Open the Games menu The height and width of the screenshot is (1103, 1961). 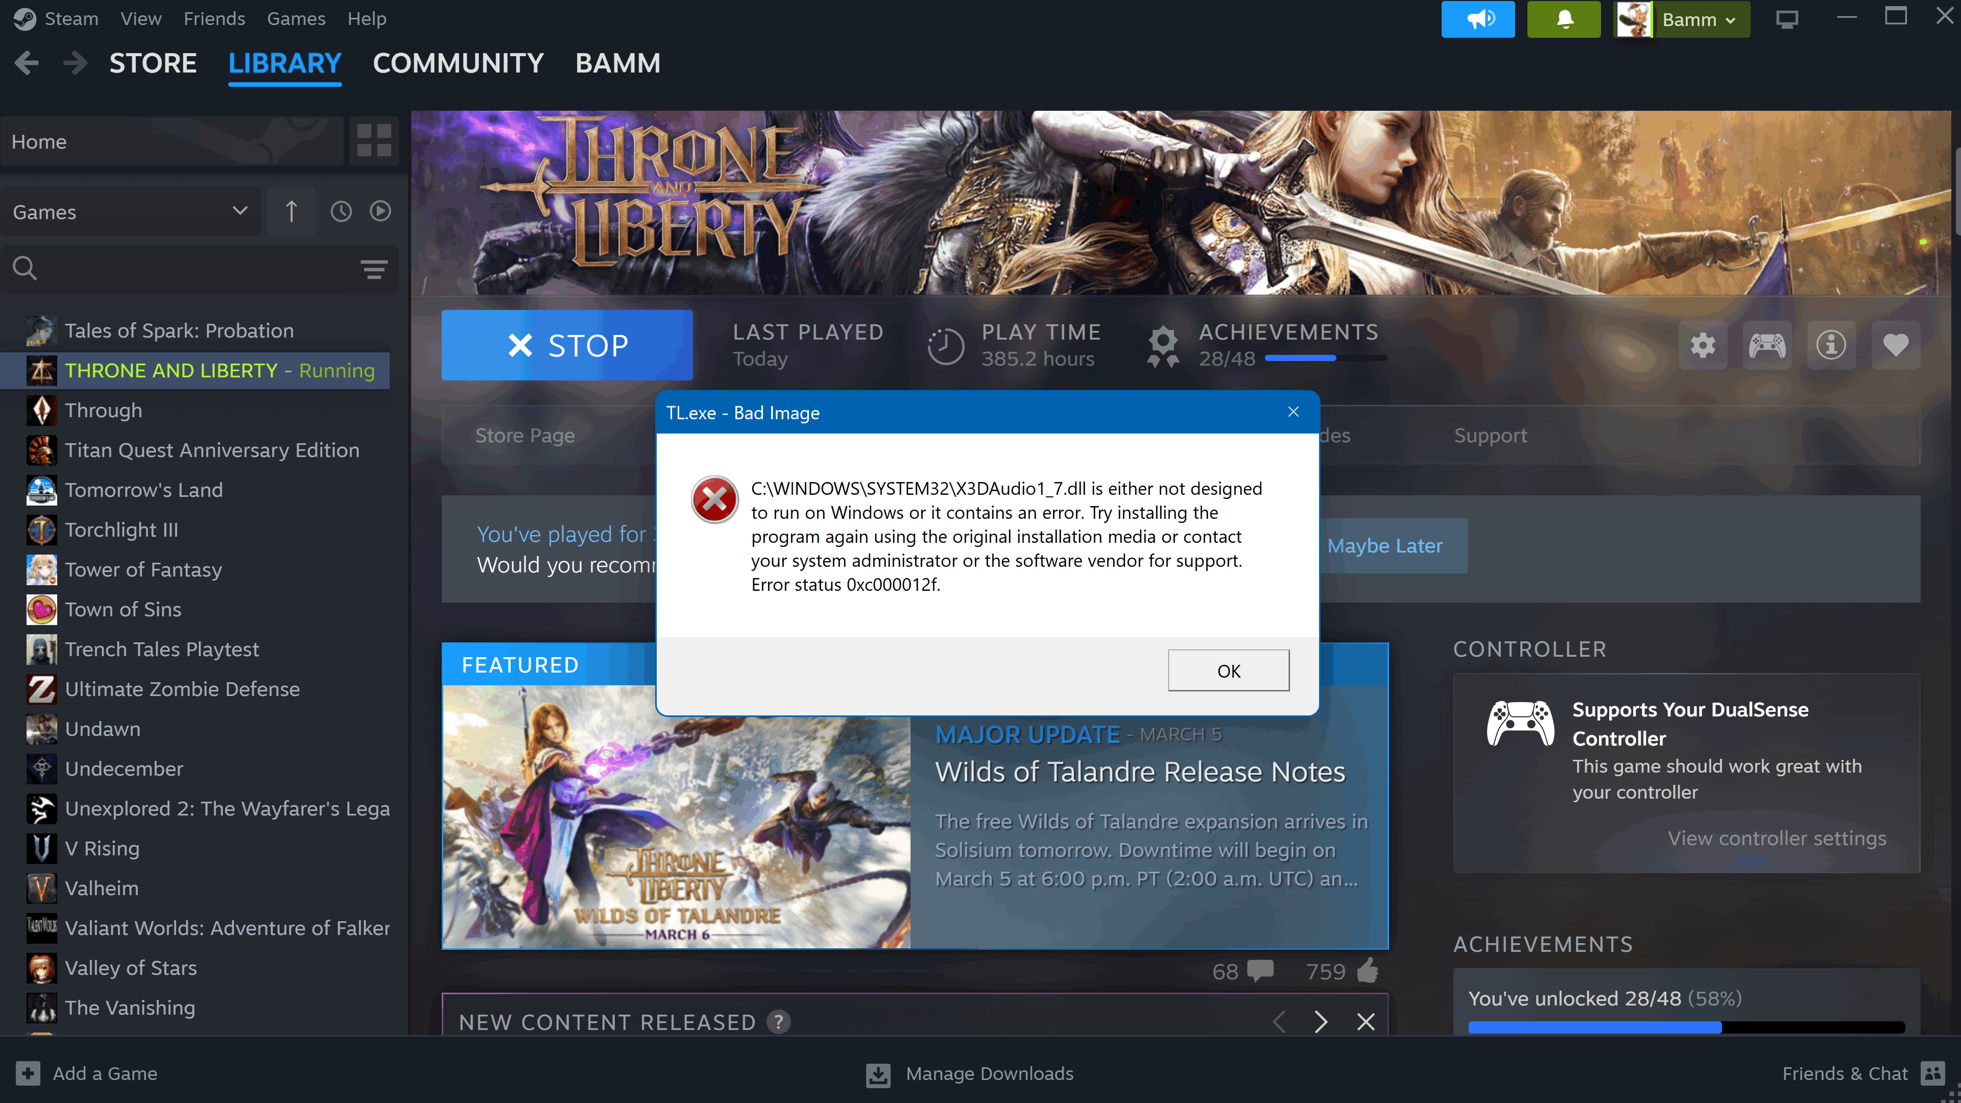click(296, 19)
